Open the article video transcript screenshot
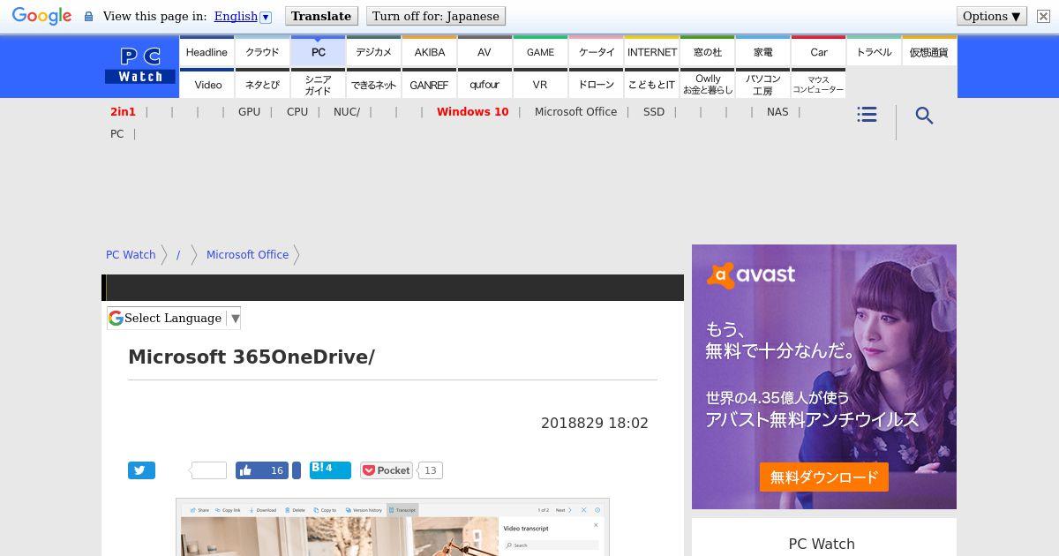Image resolution: width=1059 pixels, height=556 pixels. 392,528
